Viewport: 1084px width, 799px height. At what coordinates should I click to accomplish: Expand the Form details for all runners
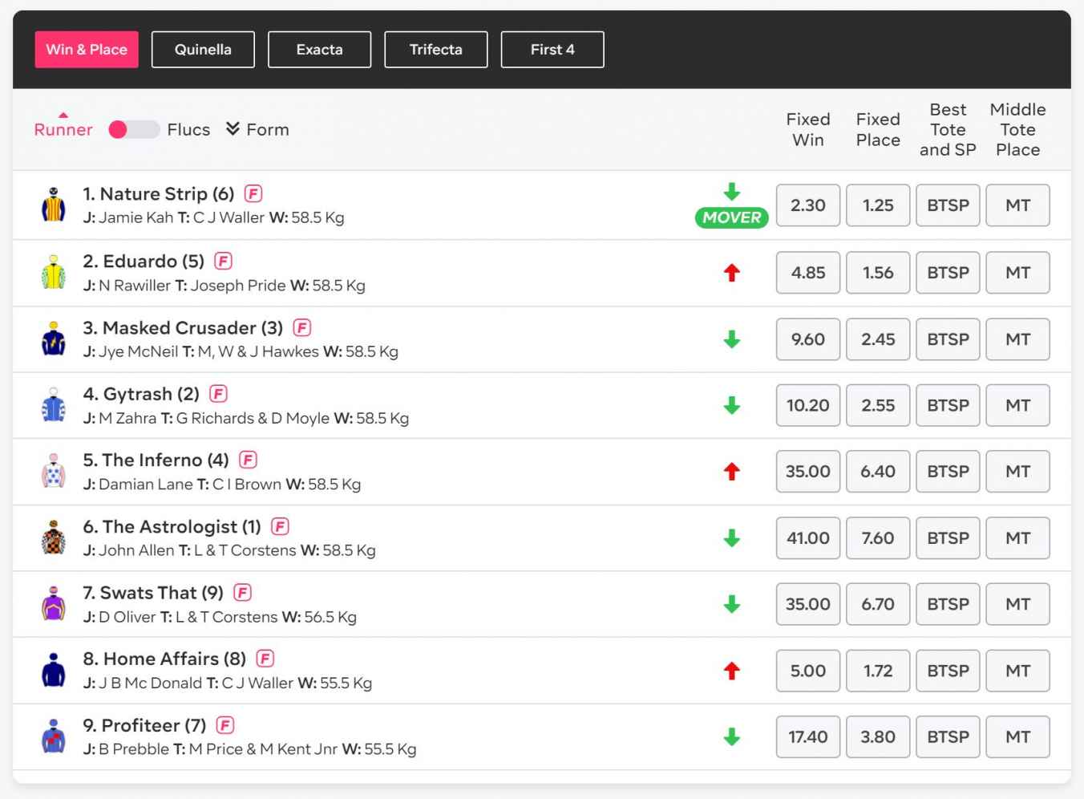(x=257, y=130)
